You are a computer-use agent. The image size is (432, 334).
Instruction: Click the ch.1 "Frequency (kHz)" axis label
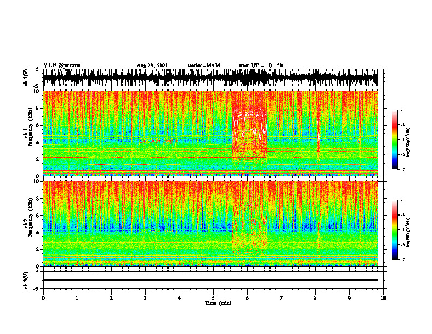click(31, 127)
